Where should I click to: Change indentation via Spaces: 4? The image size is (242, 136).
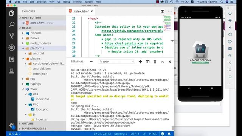121,134
